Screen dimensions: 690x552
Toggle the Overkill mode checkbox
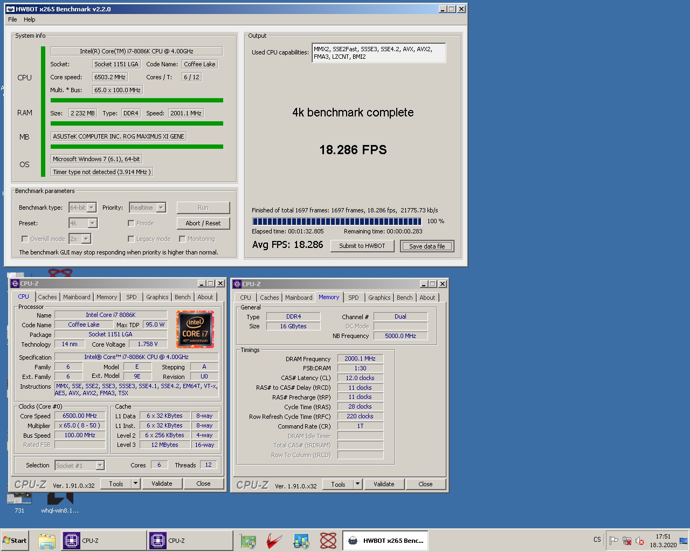25,239
